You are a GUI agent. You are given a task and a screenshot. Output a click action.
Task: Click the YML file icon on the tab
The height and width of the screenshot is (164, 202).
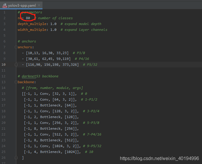(5, 6)
